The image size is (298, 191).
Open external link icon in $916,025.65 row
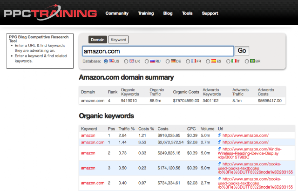219,135
